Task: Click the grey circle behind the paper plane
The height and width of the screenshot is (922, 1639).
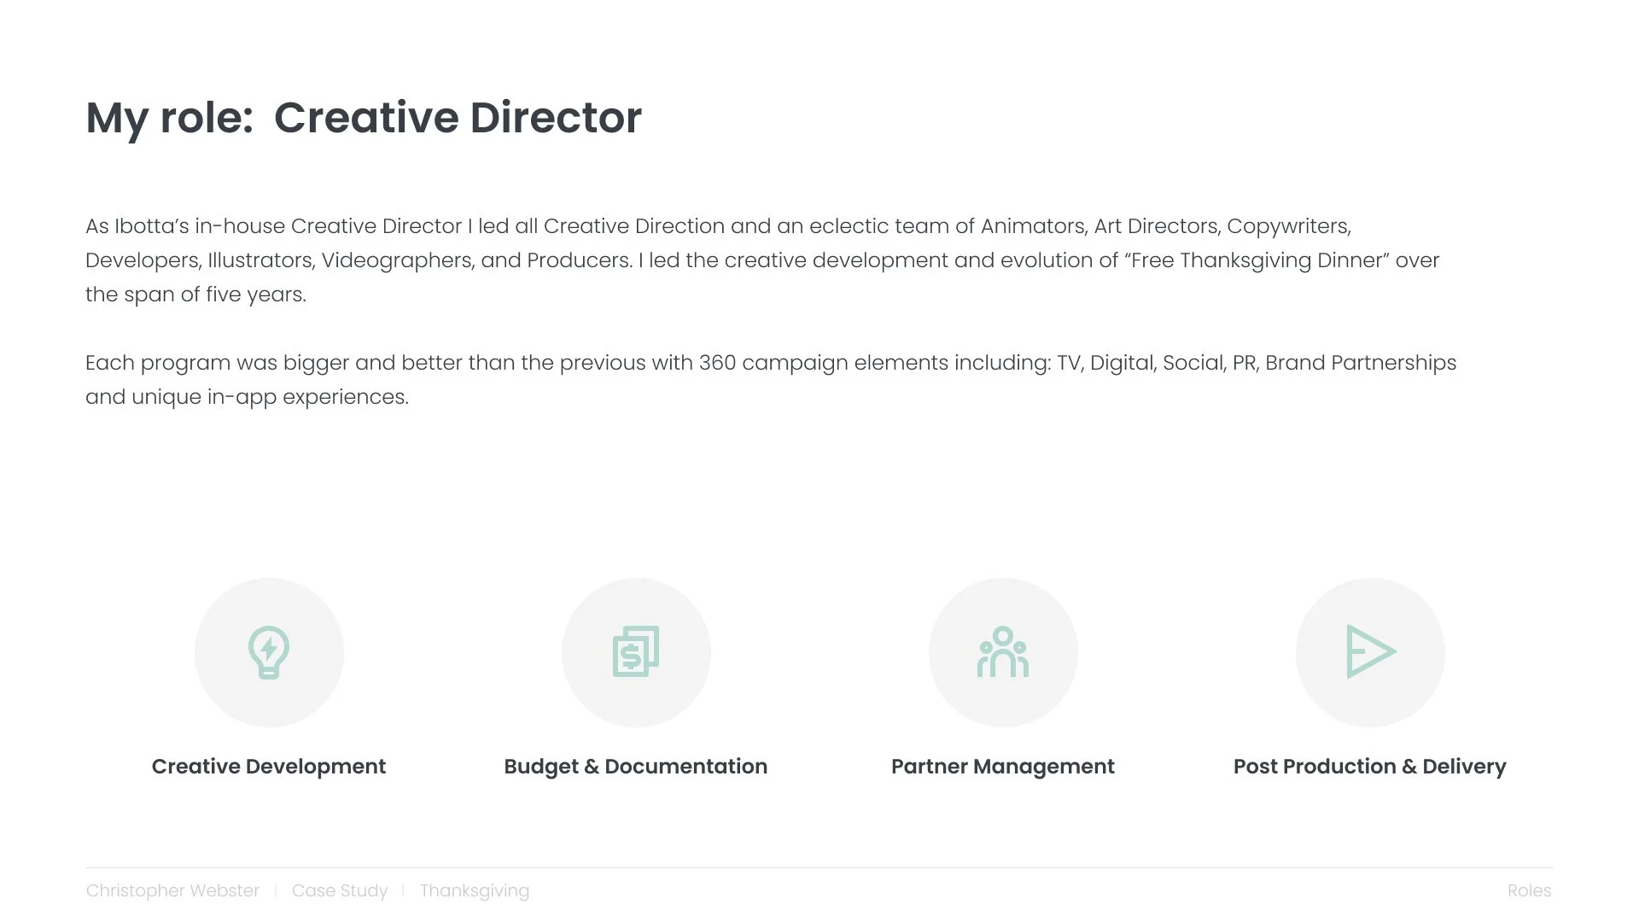Action: [1370, 652]
